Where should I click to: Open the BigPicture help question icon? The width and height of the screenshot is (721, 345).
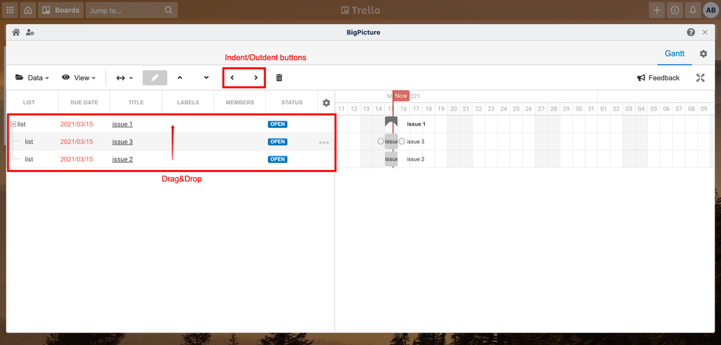click(x=691, y=33)
